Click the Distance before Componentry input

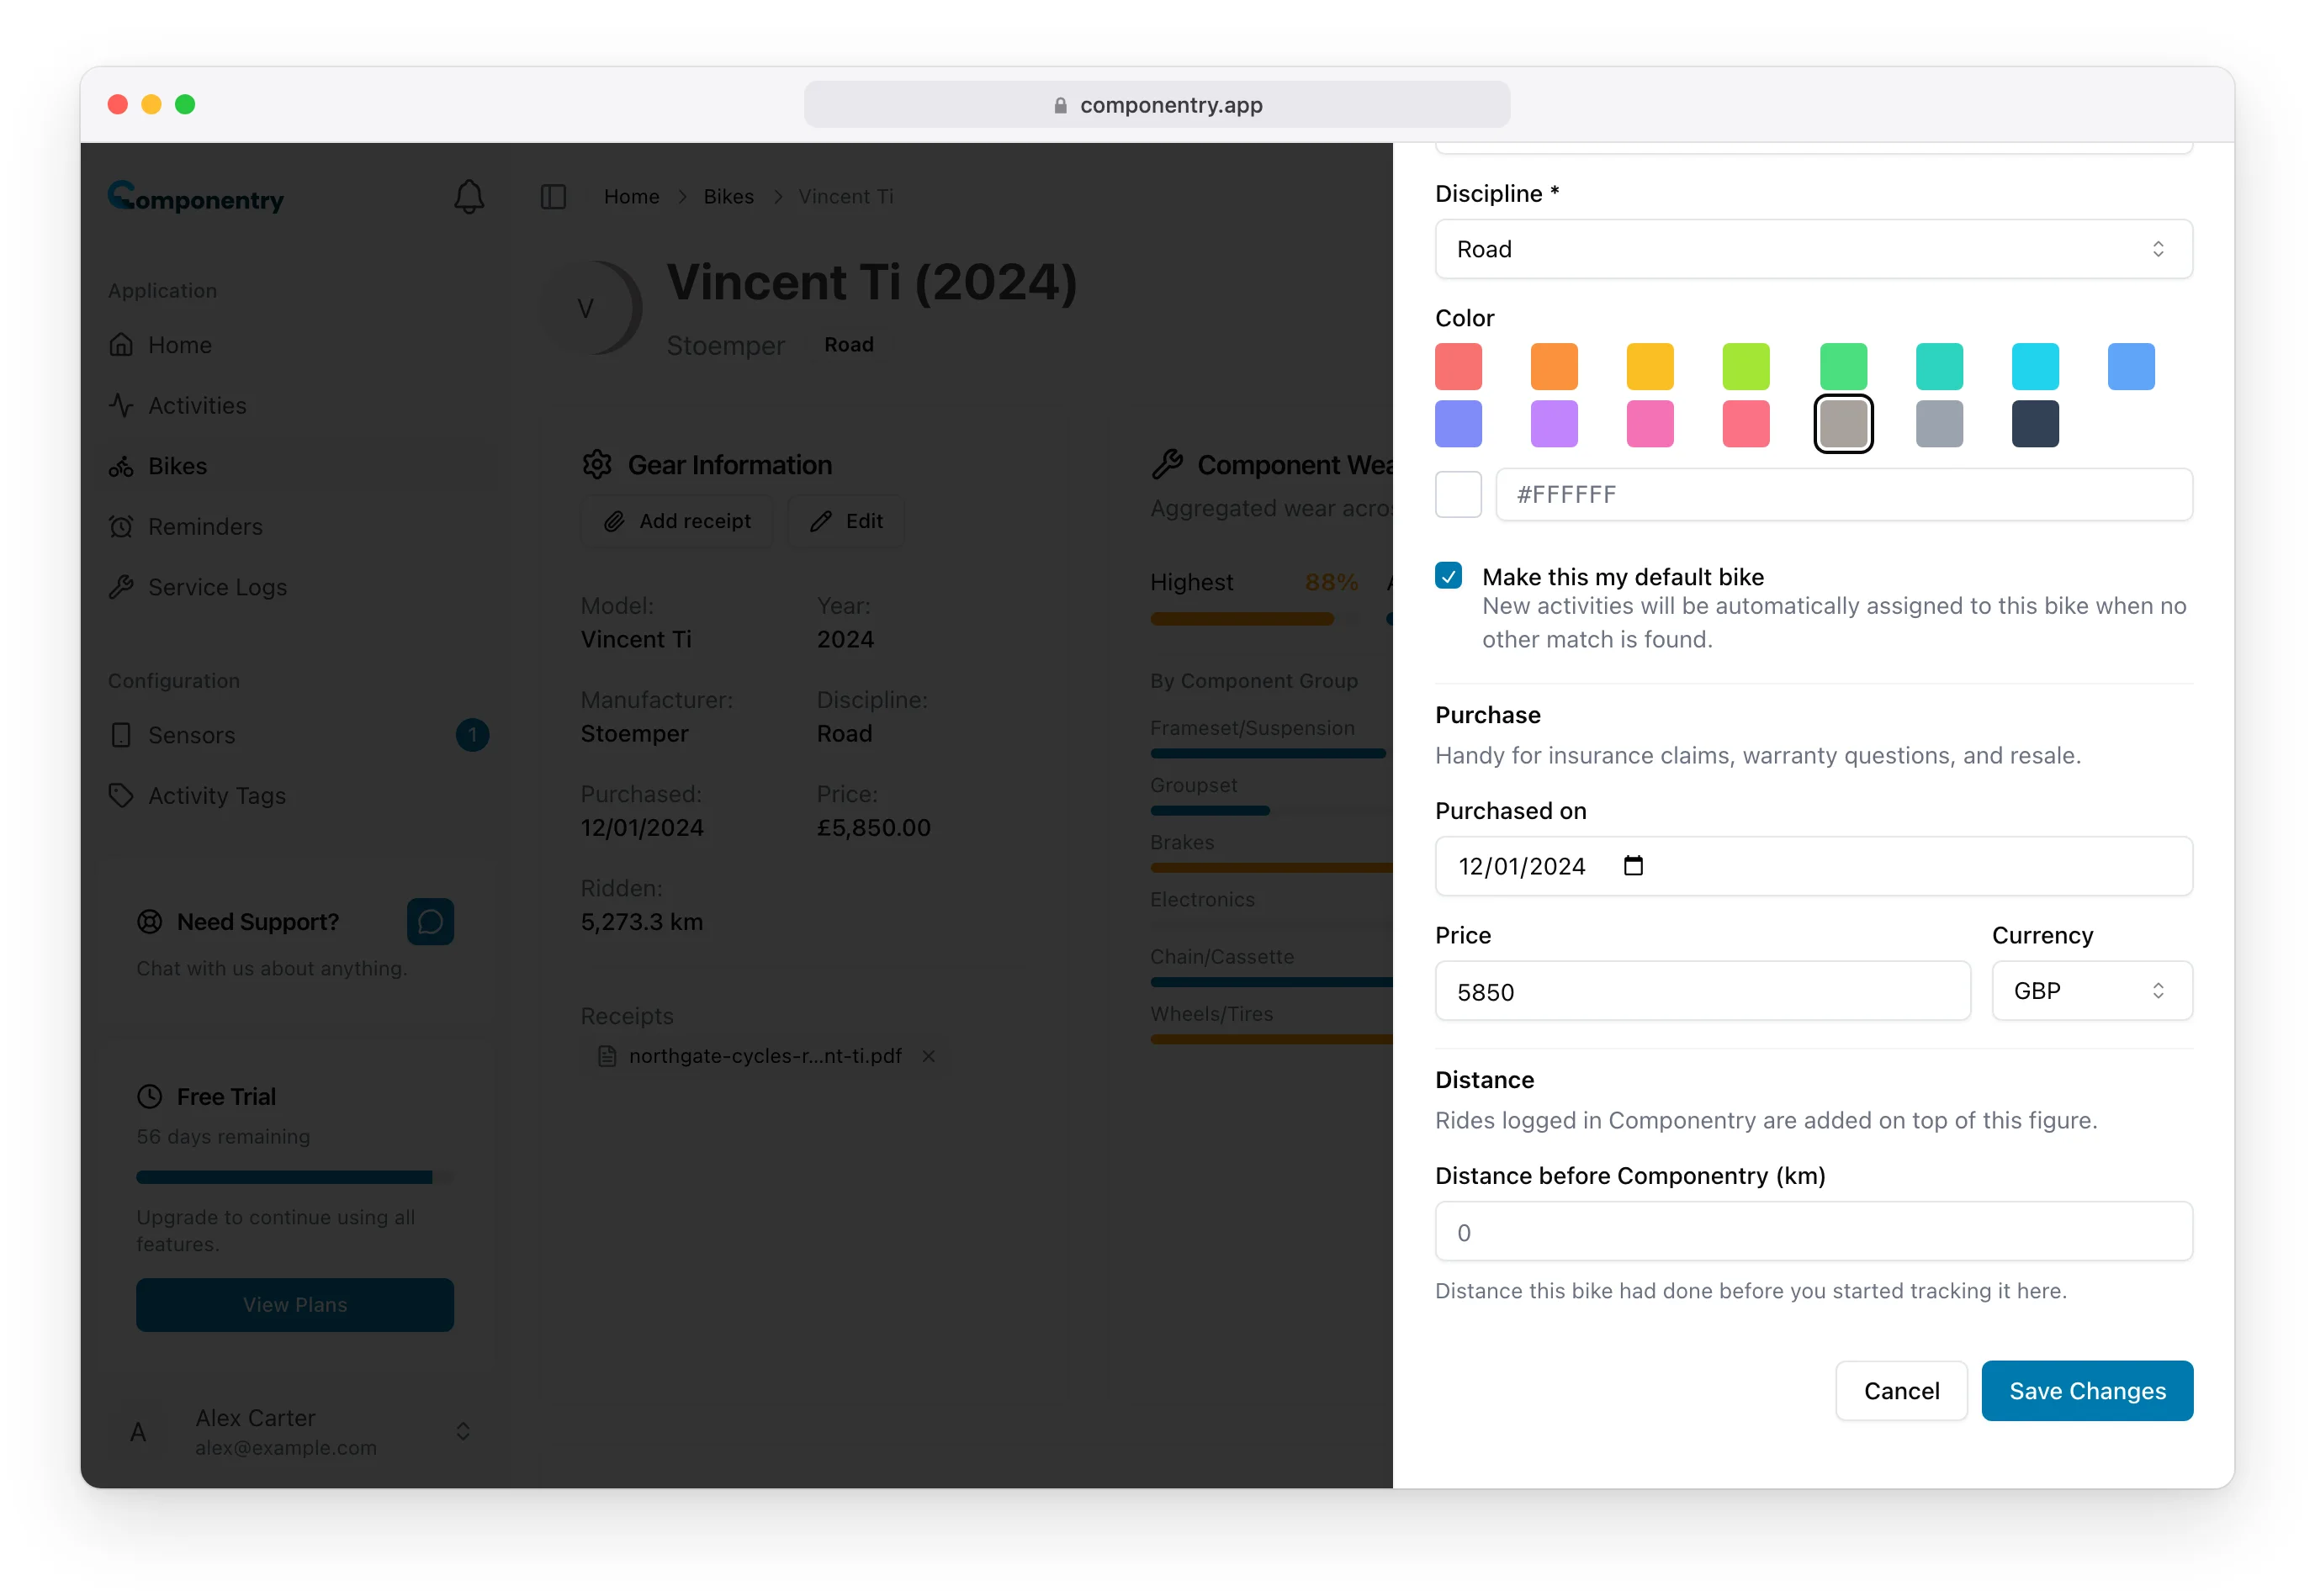click(1813, 1231)
